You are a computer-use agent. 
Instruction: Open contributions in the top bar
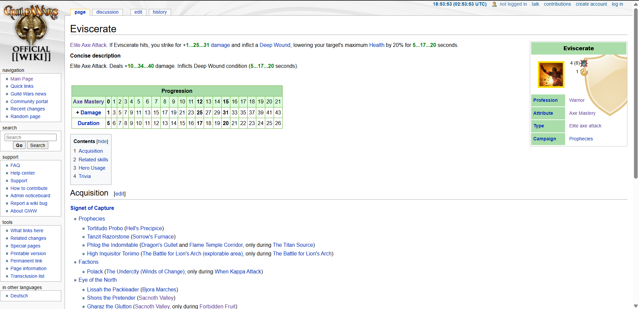point(557,4)
